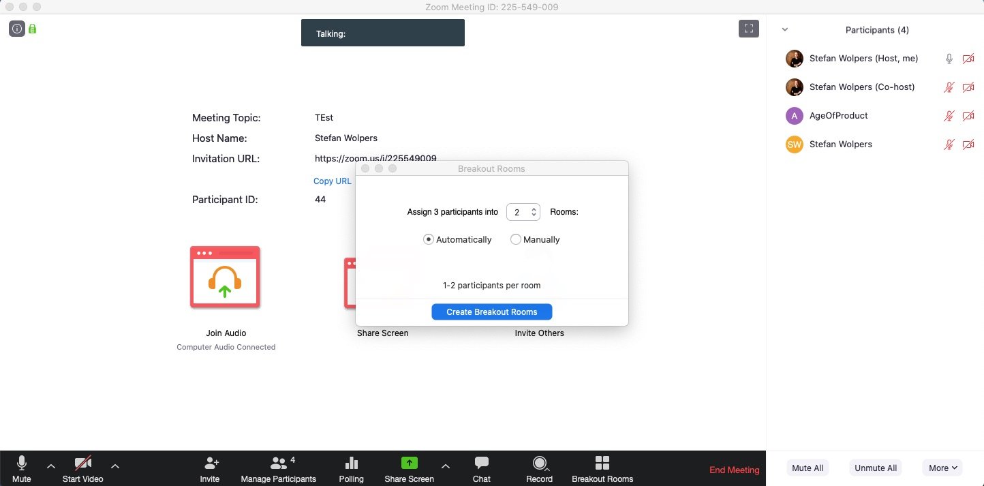Enter full screen with the top-right icon
This screenshot has height=486, width=984.
[x=749, y=29]
